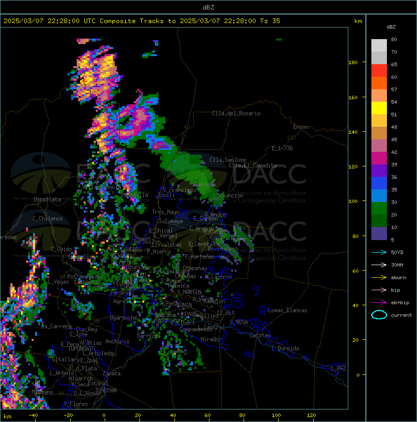Click the 'Mirador' map label
Viewport: 417px width, 422px height.
212,339
